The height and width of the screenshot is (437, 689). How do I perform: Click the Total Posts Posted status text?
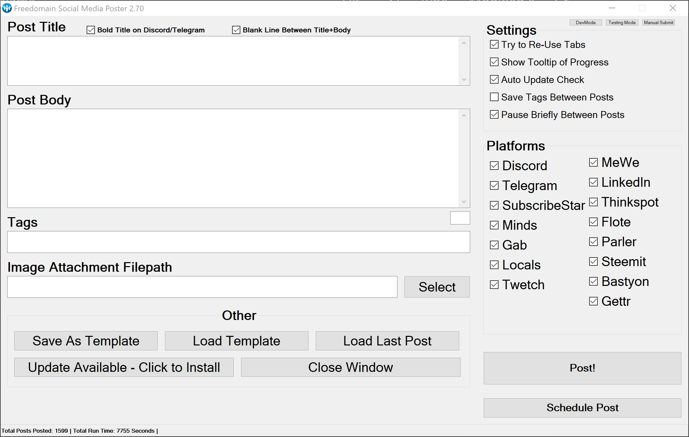click(35, 431)
